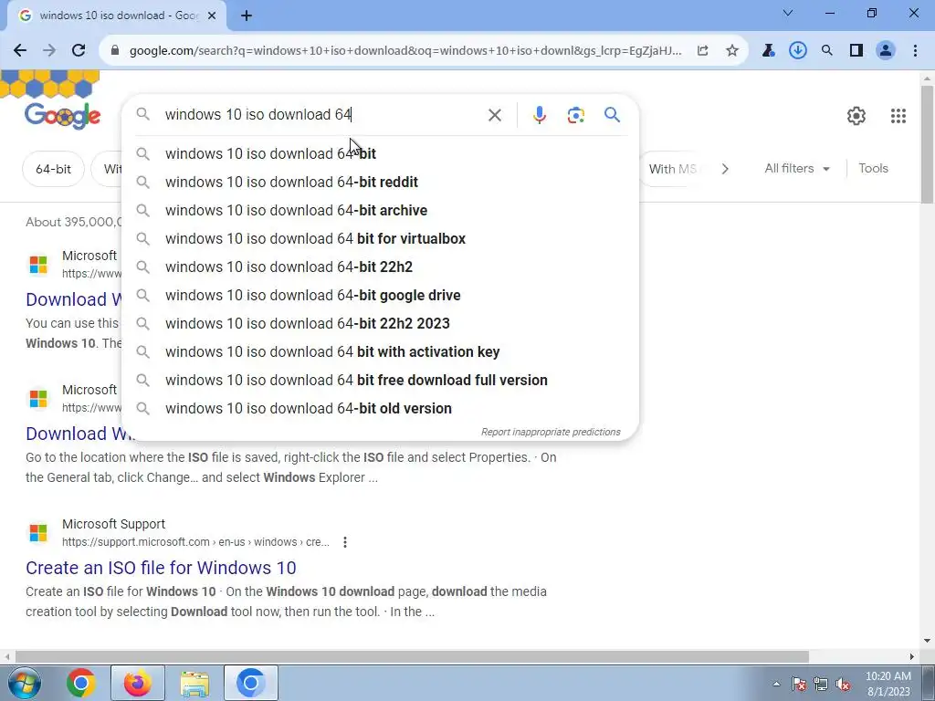Viewport: 935px width, 701px height.
Task: Open the Chrome Labs flask icon
Action: (768, 51)
